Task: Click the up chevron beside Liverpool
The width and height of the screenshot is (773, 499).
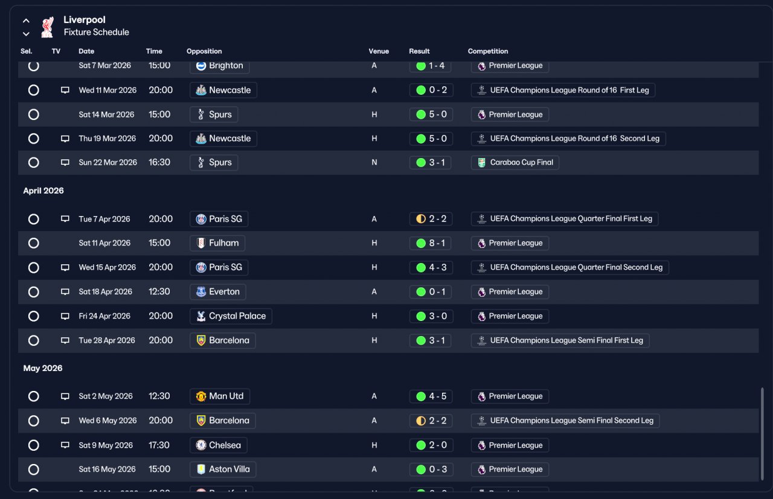Action: (x=26, y=21)
